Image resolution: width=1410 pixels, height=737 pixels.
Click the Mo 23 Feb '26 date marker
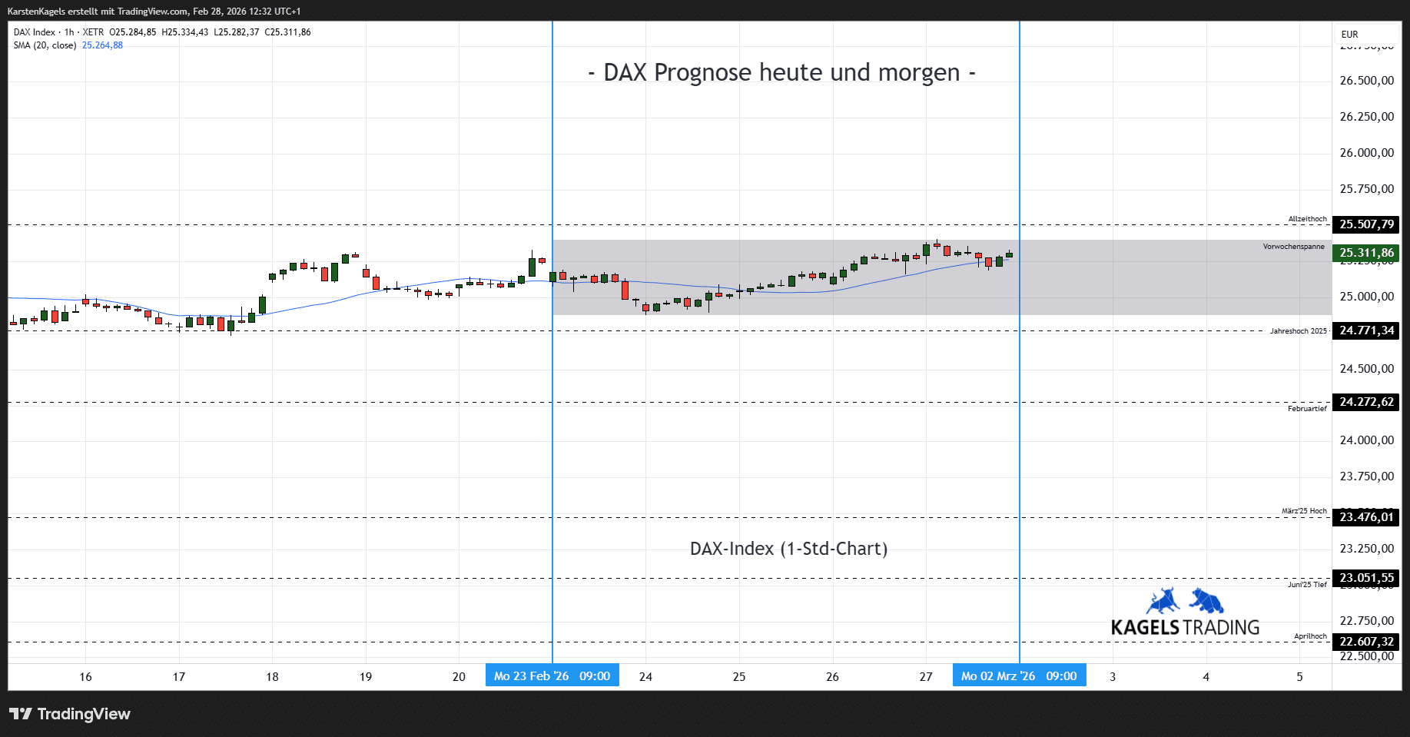coord(552,676)
